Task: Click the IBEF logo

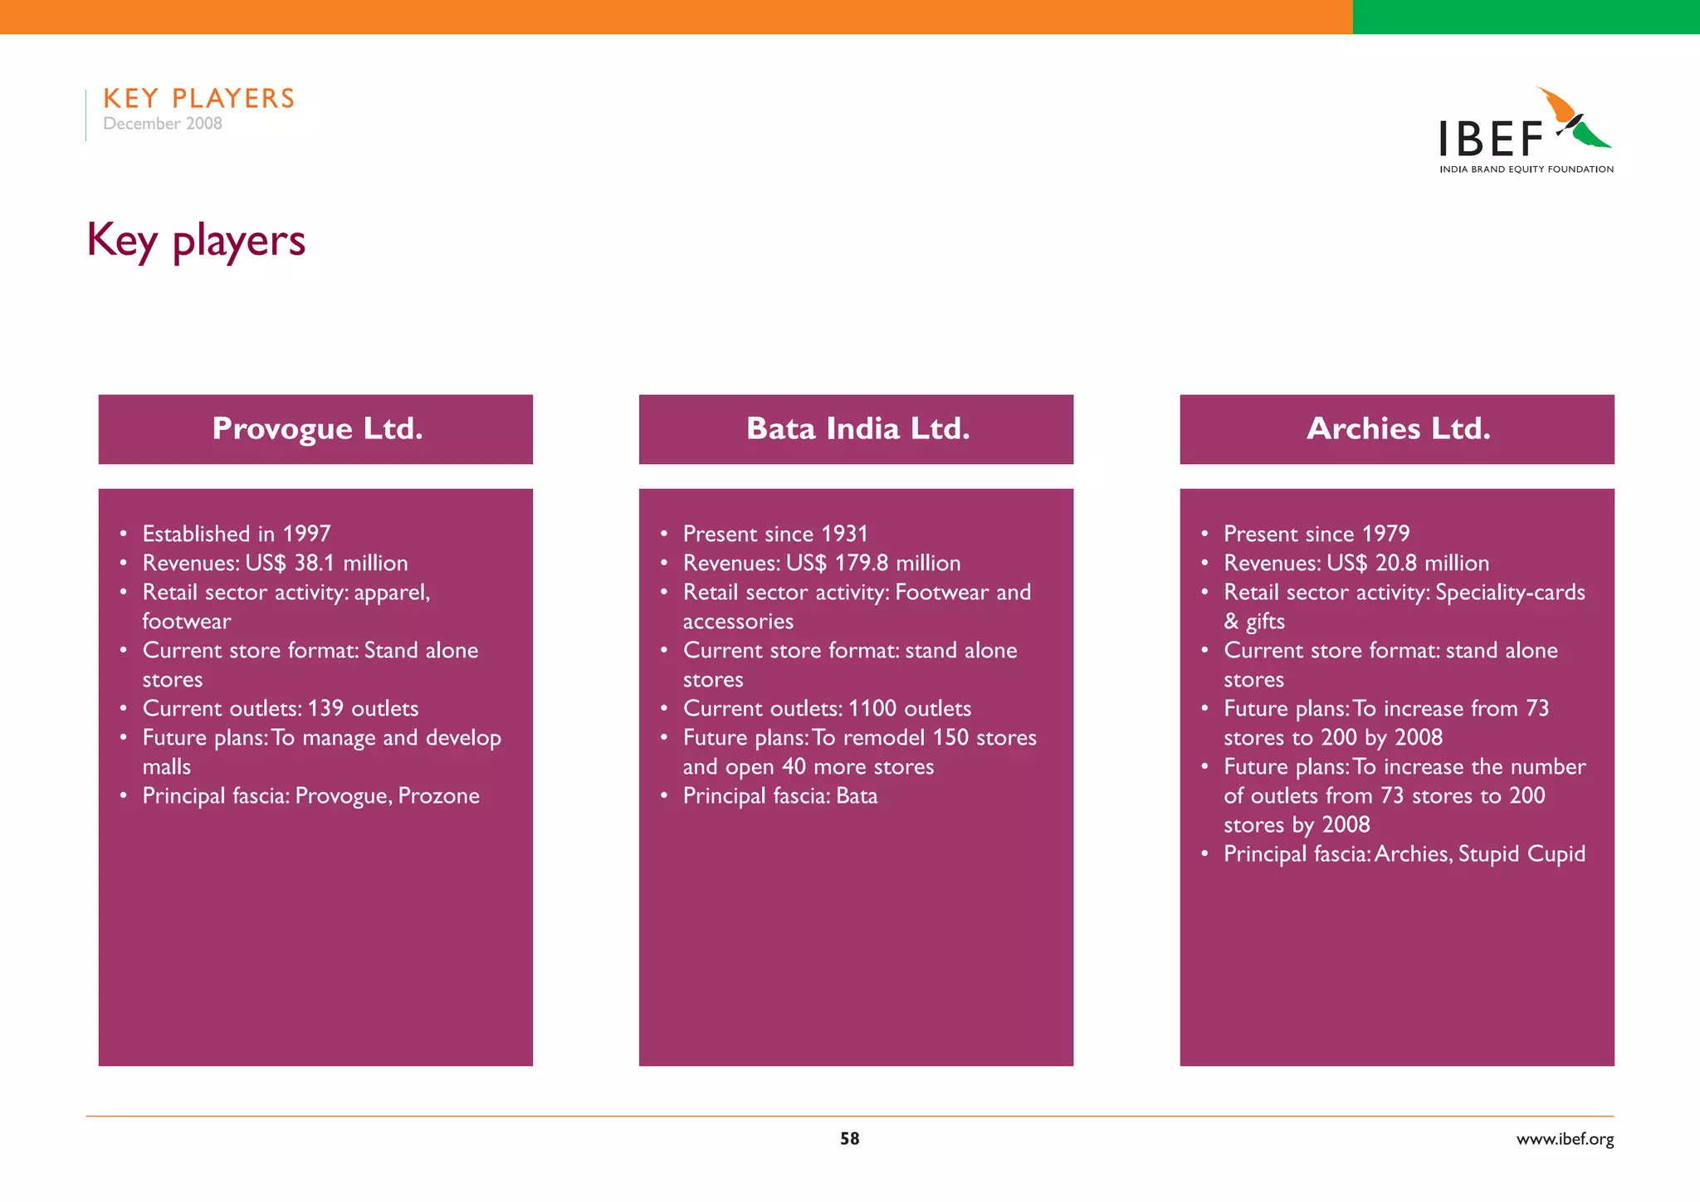Action: pos(1526,130)
